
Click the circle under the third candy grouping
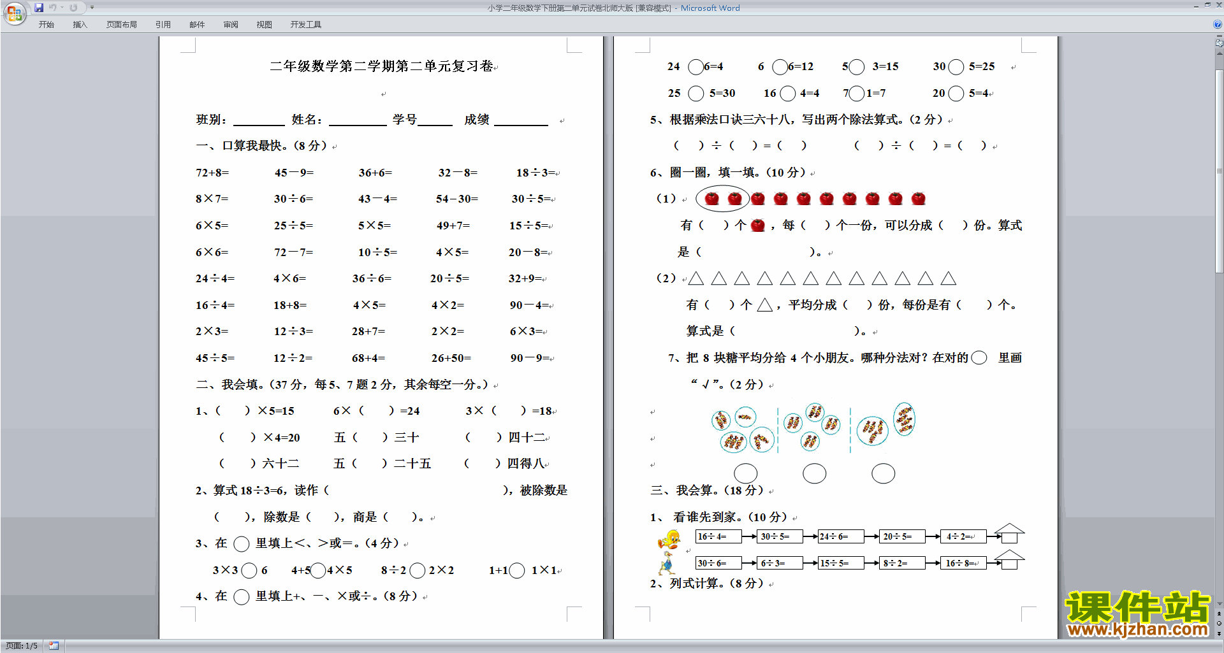[x=884, y=473]
